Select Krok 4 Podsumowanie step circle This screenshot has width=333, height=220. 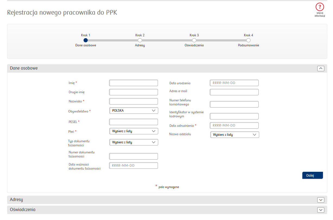tap(248, 40)
